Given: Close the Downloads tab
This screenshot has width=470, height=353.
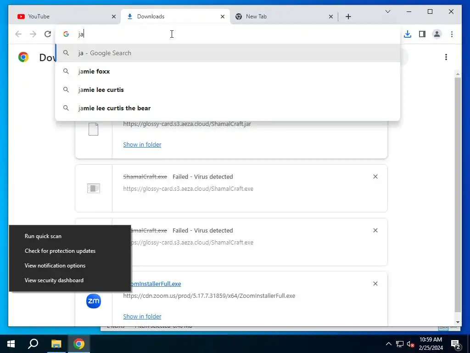Looking at the screenshot, I should point(223,17).
